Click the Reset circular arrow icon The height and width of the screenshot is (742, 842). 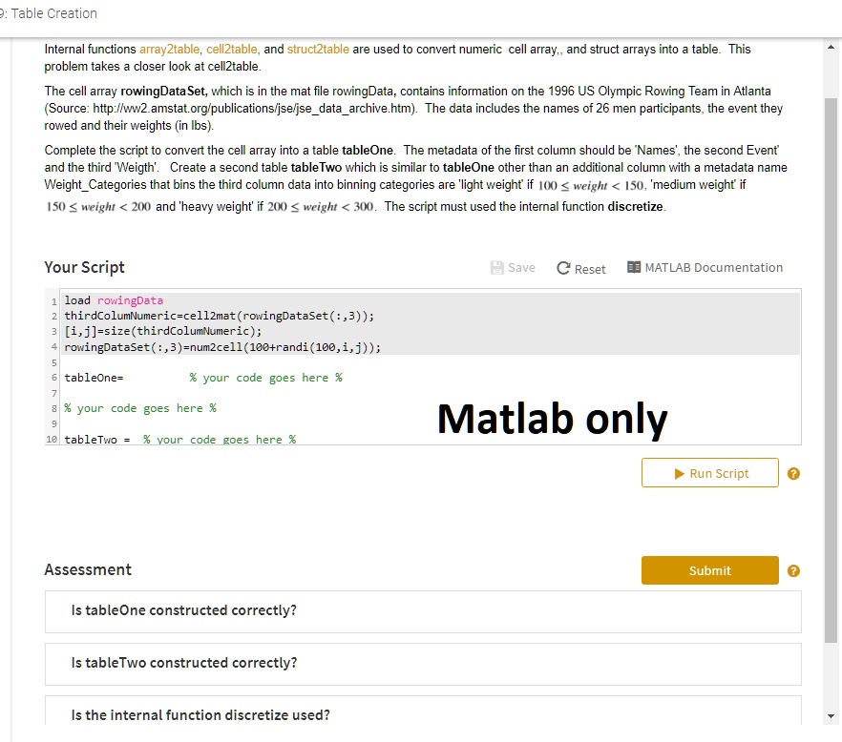pos(563,268)
